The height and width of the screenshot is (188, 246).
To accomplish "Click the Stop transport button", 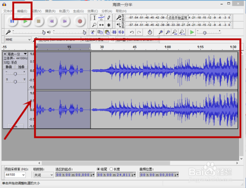I will [38, 21].
